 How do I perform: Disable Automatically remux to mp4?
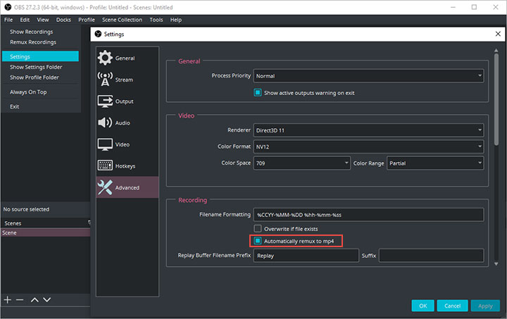point(258,241)
